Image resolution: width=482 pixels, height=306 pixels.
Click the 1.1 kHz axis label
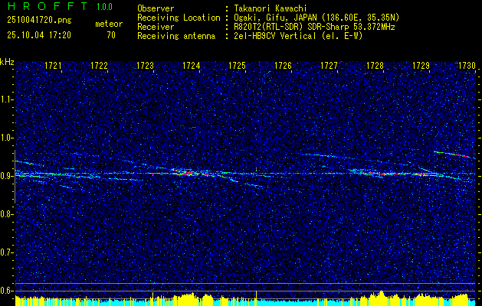pyautogui.click(x=6, y=99)
